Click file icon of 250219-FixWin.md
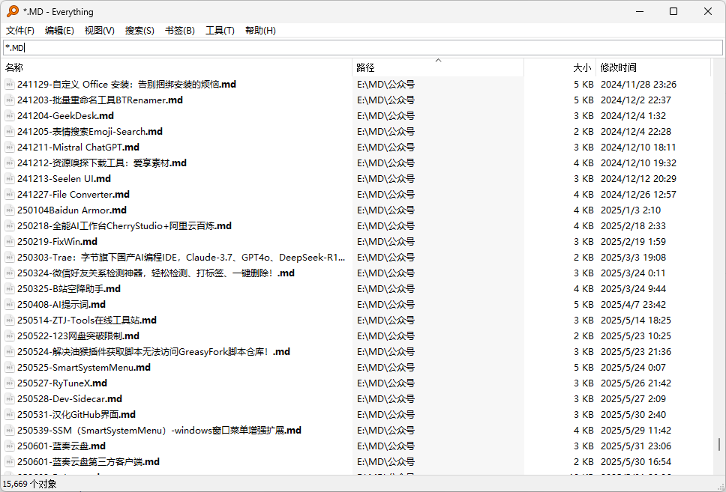The width and height of the screenshot is (726, 492). (x=9, y=241)
